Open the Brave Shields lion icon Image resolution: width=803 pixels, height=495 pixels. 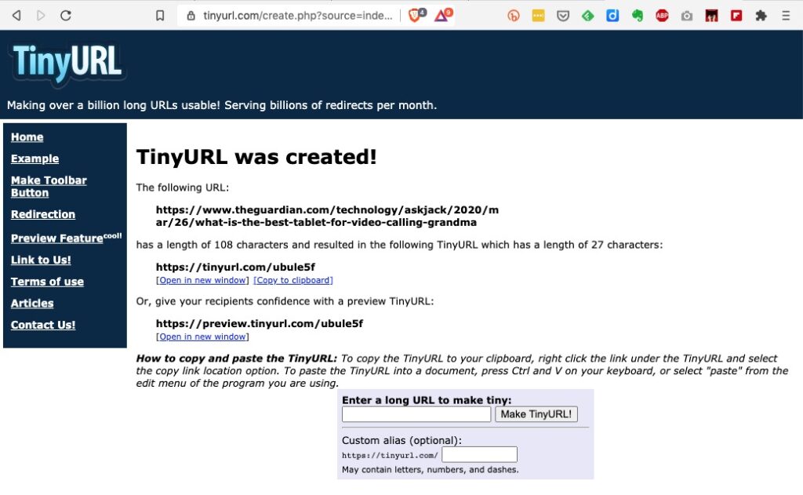[x=416, y=15]
